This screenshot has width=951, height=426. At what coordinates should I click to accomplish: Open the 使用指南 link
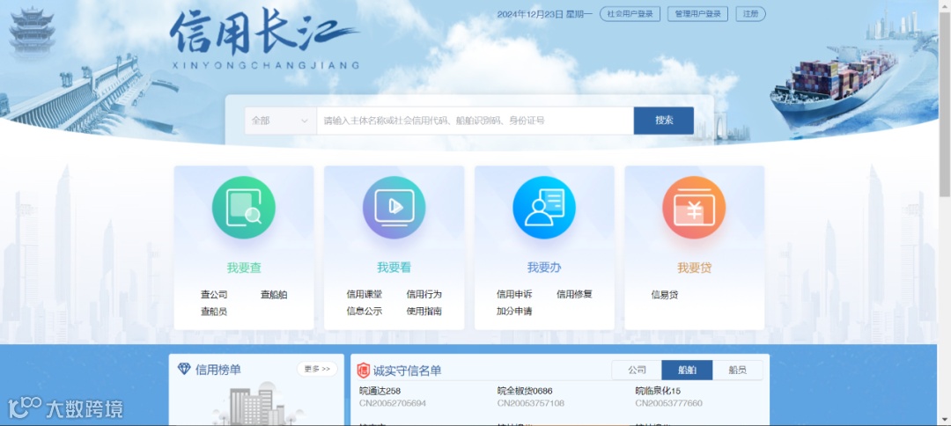click(x=424, y=312)
